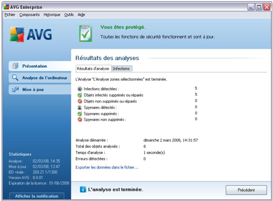Click the BD virale value 269.21.1/1300
Image resolution: width=273 pixels, height=201 pixels.
tap(45, 172)
